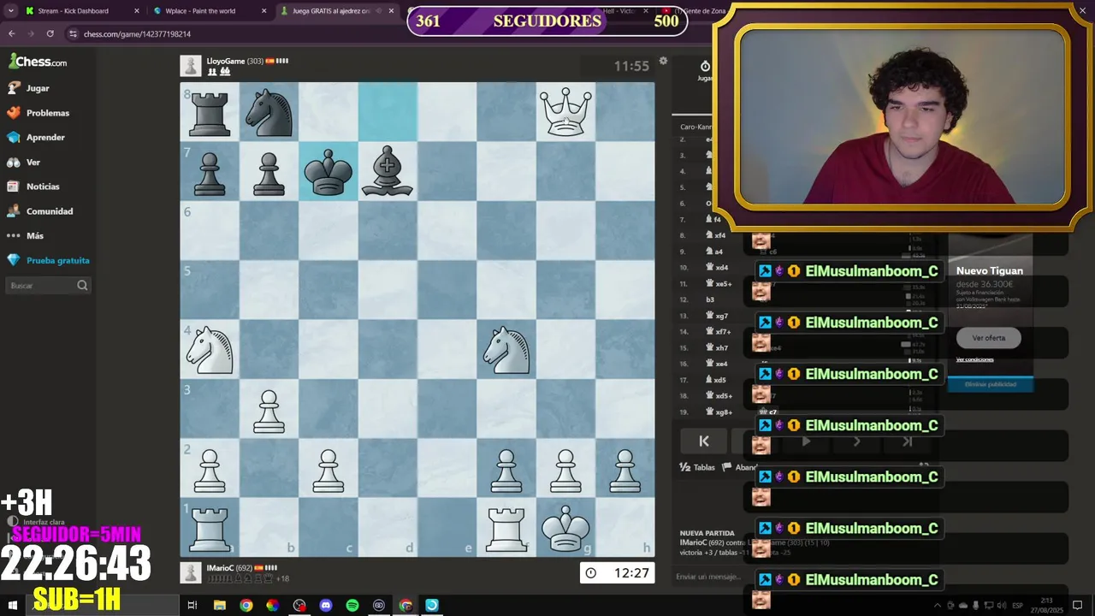
Task: Open Noticias in the sidebar
Action: 43,187
